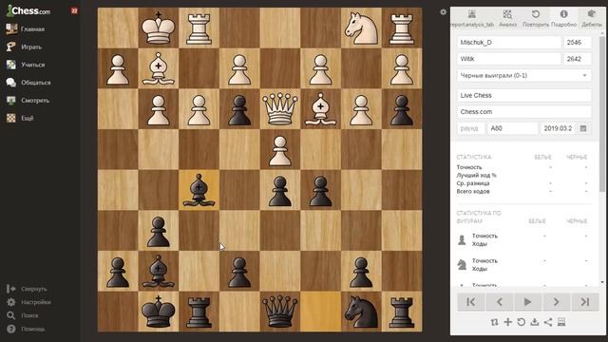Edit the 2019.03.2 date field

(559, 128)
